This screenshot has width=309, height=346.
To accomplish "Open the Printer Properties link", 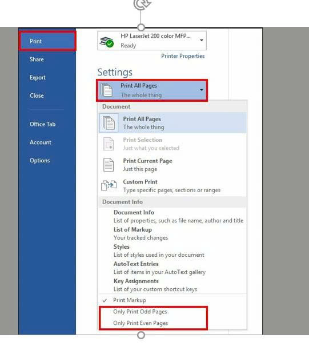I will tap(183, 56).
